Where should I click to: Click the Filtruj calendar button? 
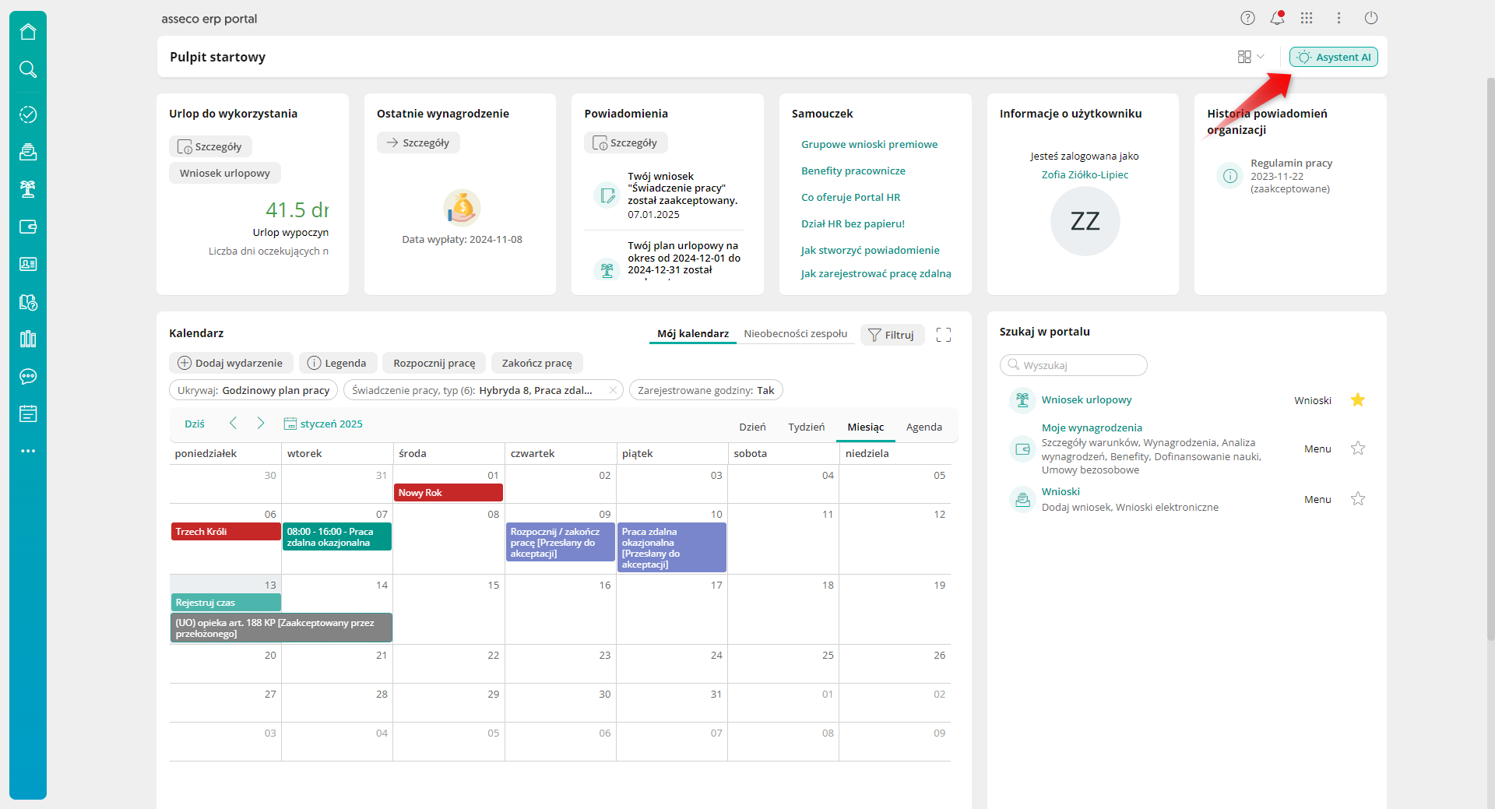892,335
